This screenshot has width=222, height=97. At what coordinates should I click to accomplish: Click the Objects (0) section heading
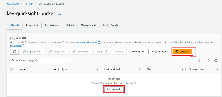click(x=18, y=38)
